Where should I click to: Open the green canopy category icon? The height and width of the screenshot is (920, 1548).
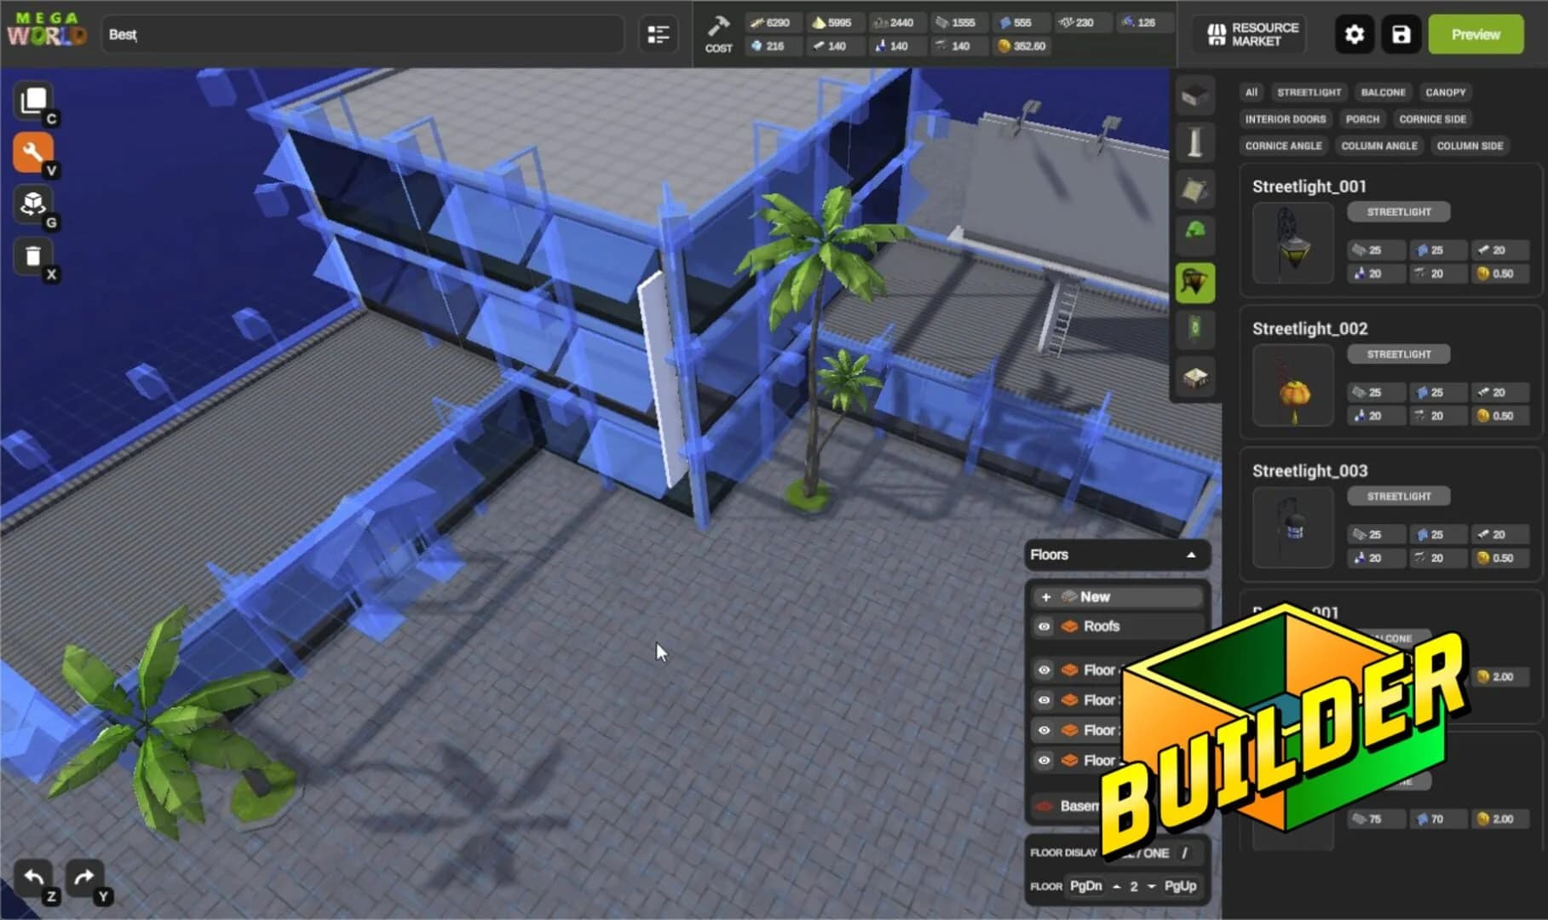click(x=1194, y=236)
